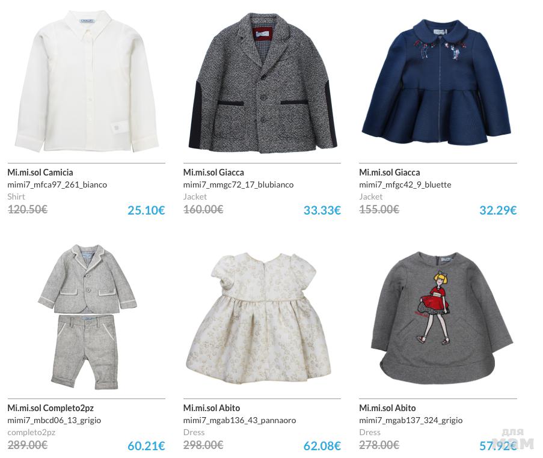Open the white Mi.mi.sol Camicia shirt image
Viewport: 543px width, 458px height.
[87, 81]
